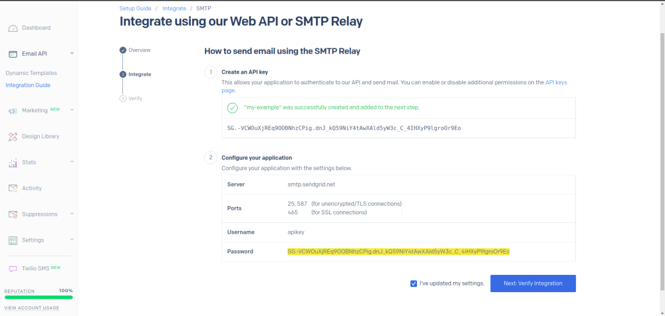This screenshot has width=665, height=316.
Task: Click the Marketing megaphone icon
Action: (13, 111)
